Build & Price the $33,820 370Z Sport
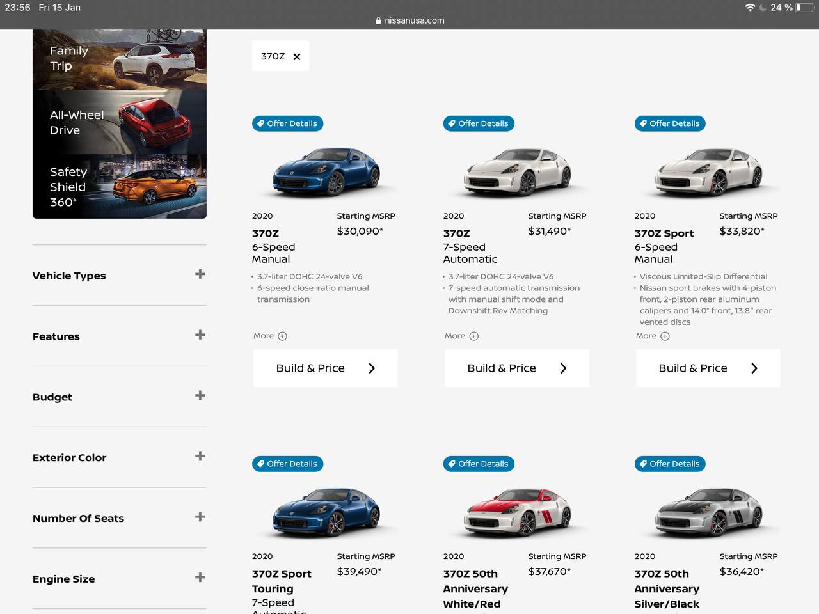Viewport: 819px width, 614px height. 708,368
